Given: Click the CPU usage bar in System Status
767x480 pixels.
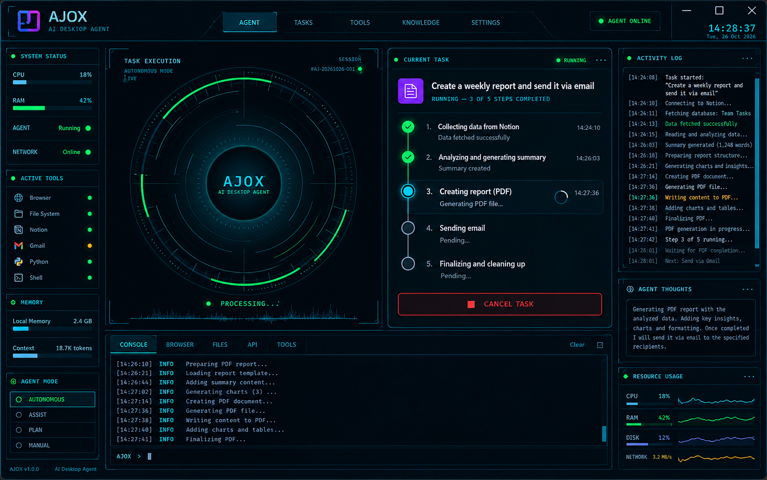Looking at the screenshot, I should click(52, 82).
